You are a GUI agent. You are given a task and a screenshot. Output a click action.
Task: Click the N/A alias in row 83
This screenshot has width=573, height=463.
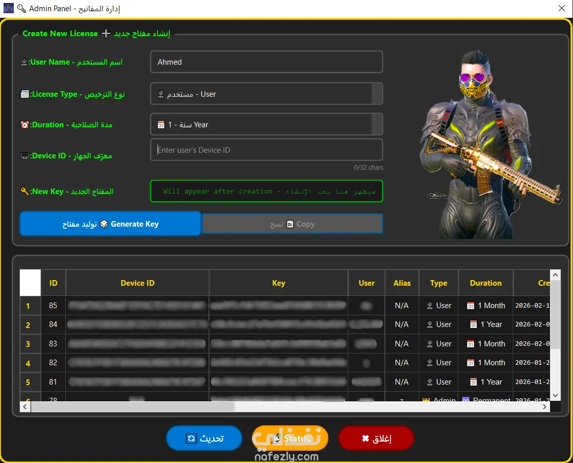click(402, 344)
